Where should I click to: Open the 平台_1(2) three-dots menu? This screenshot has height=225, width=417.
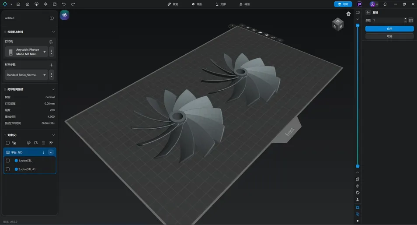[43, 152]
